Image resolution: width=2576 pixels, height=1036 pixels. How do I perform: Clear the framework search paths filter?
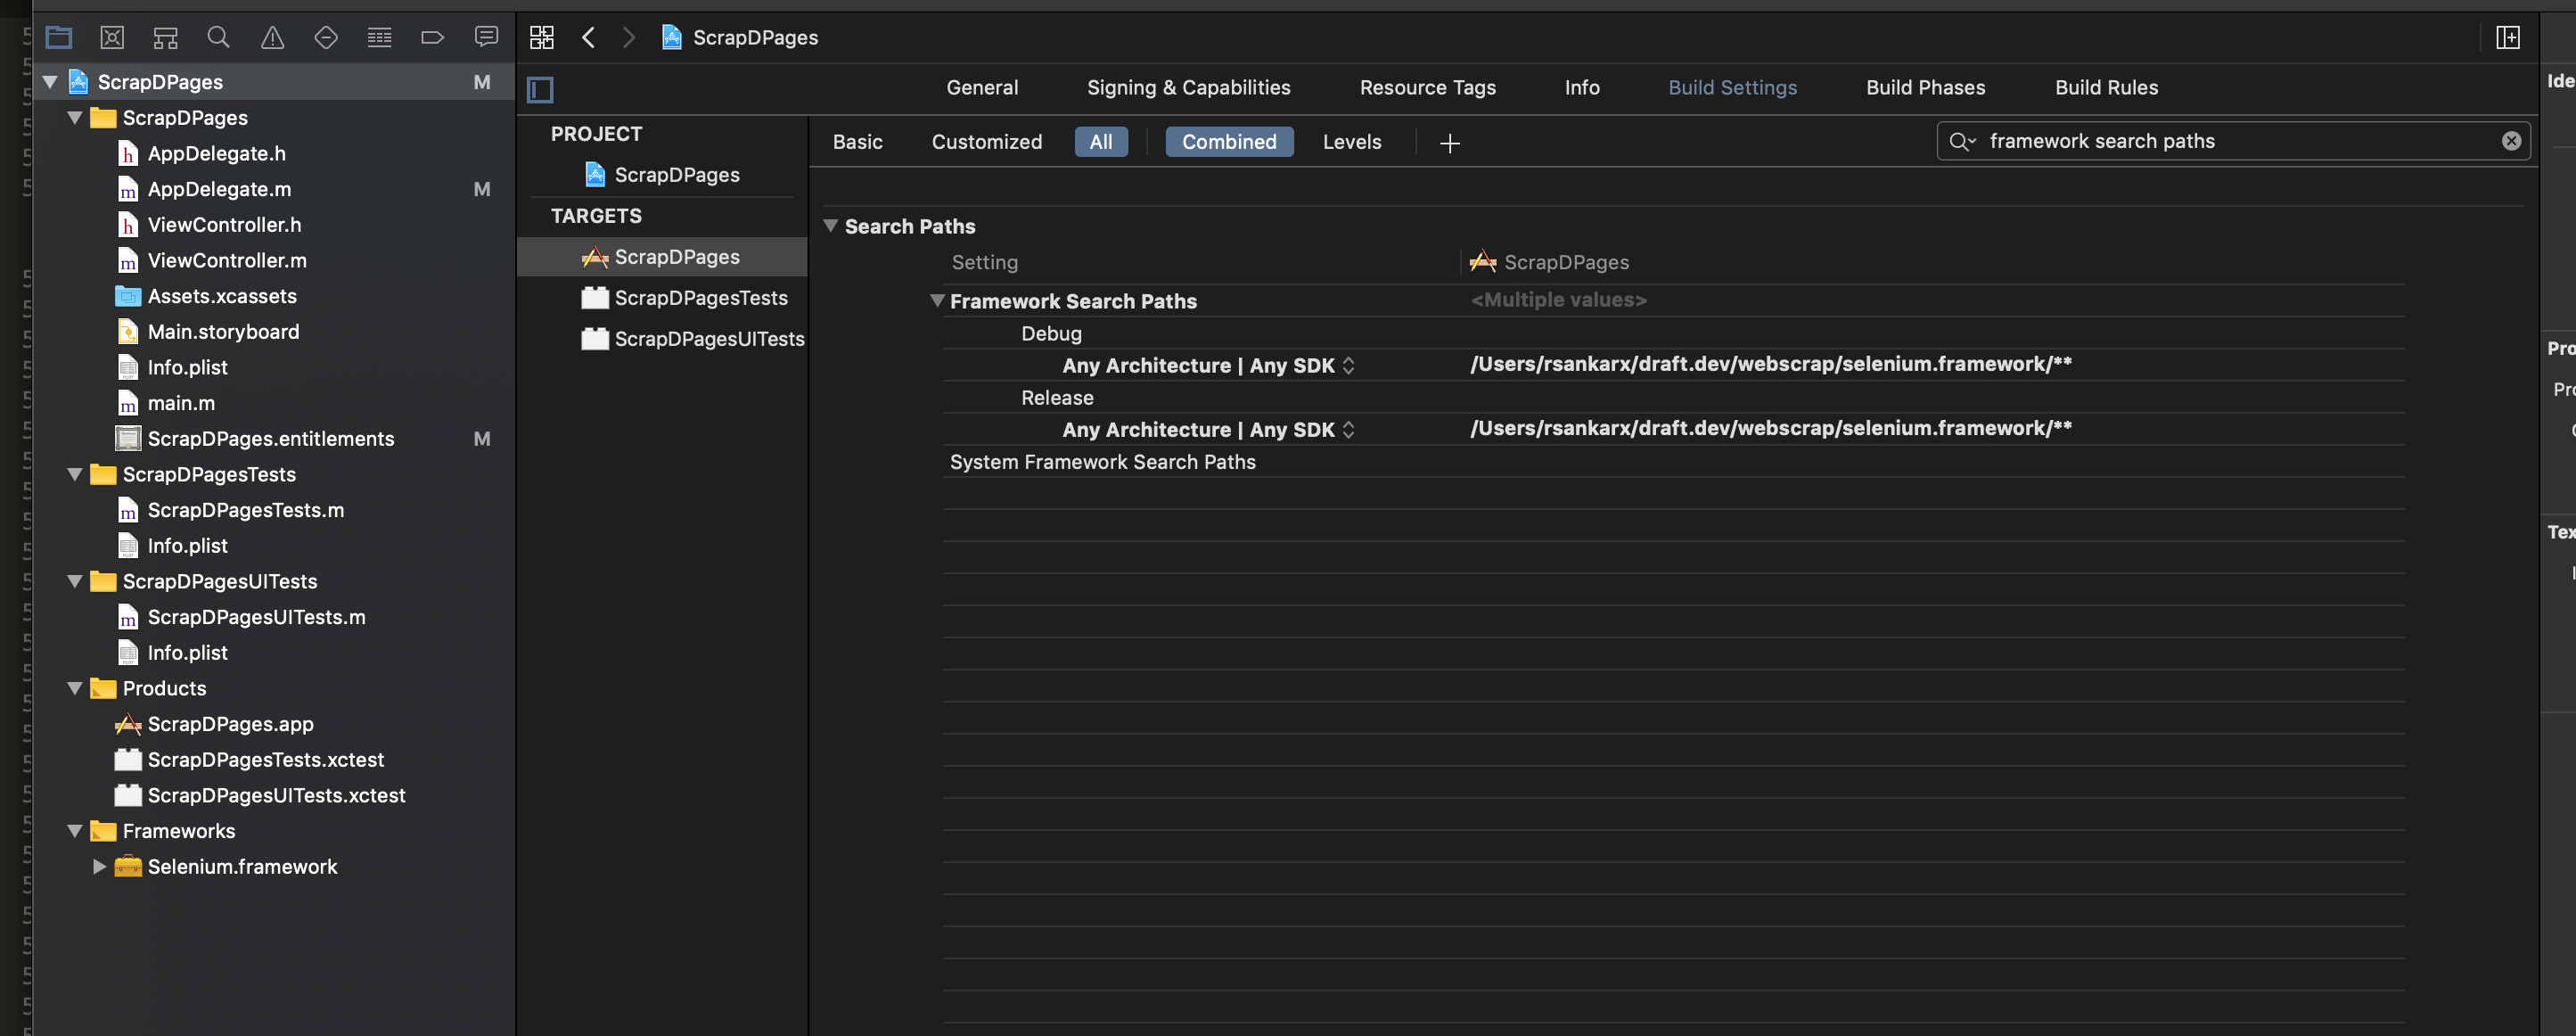coord(2511,141)
